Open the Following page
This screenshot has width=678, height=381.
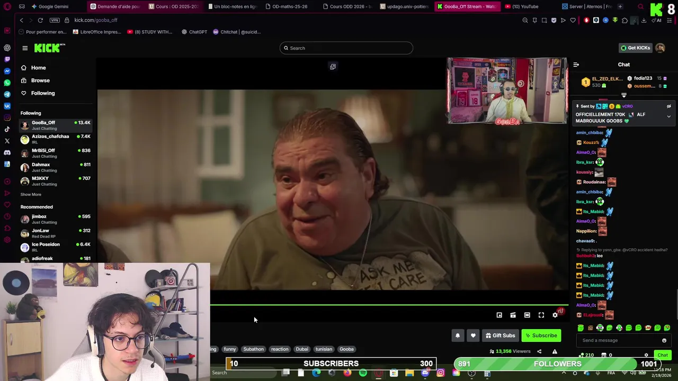[x=43, y=93]
